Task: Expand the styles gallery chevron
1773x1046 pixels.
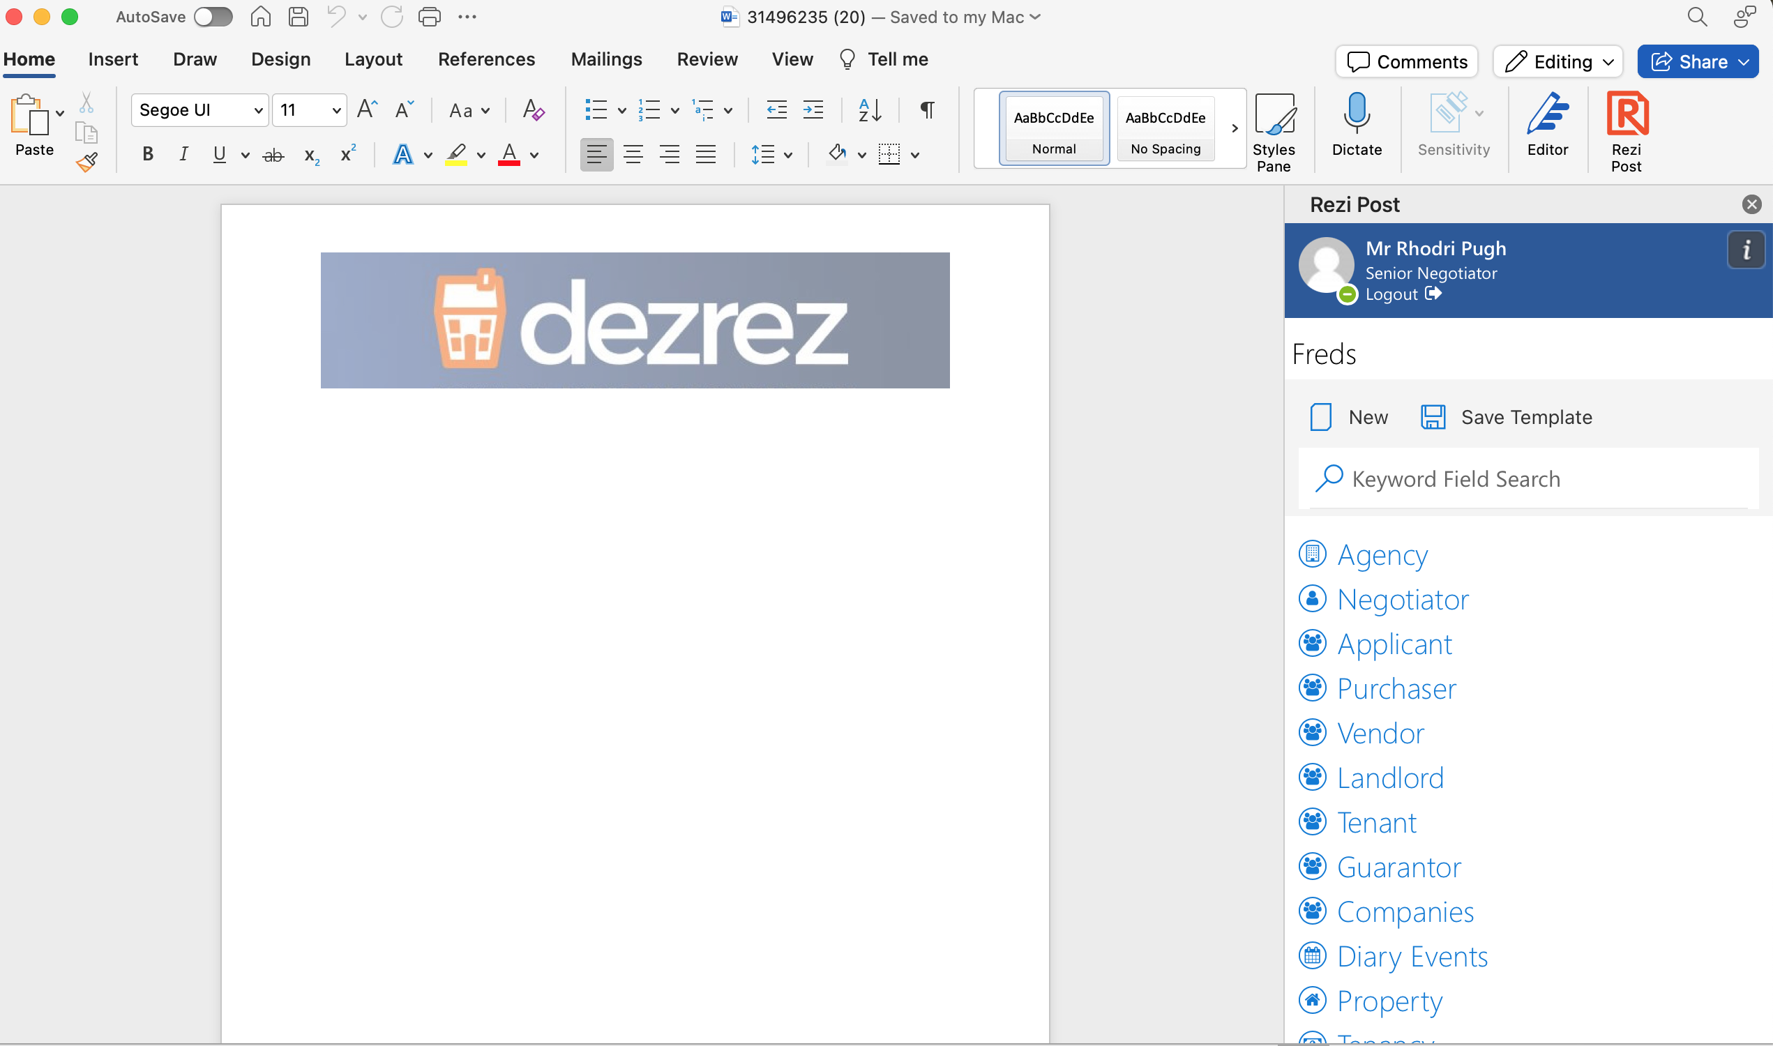Action: (x=1235, y=128)
